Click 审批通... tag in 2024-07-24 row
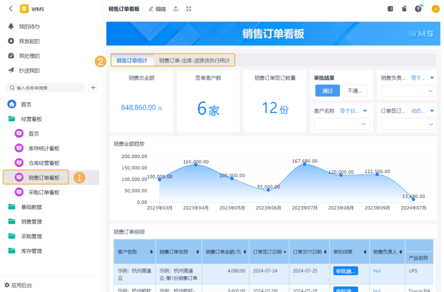 [x=345, y=271]
